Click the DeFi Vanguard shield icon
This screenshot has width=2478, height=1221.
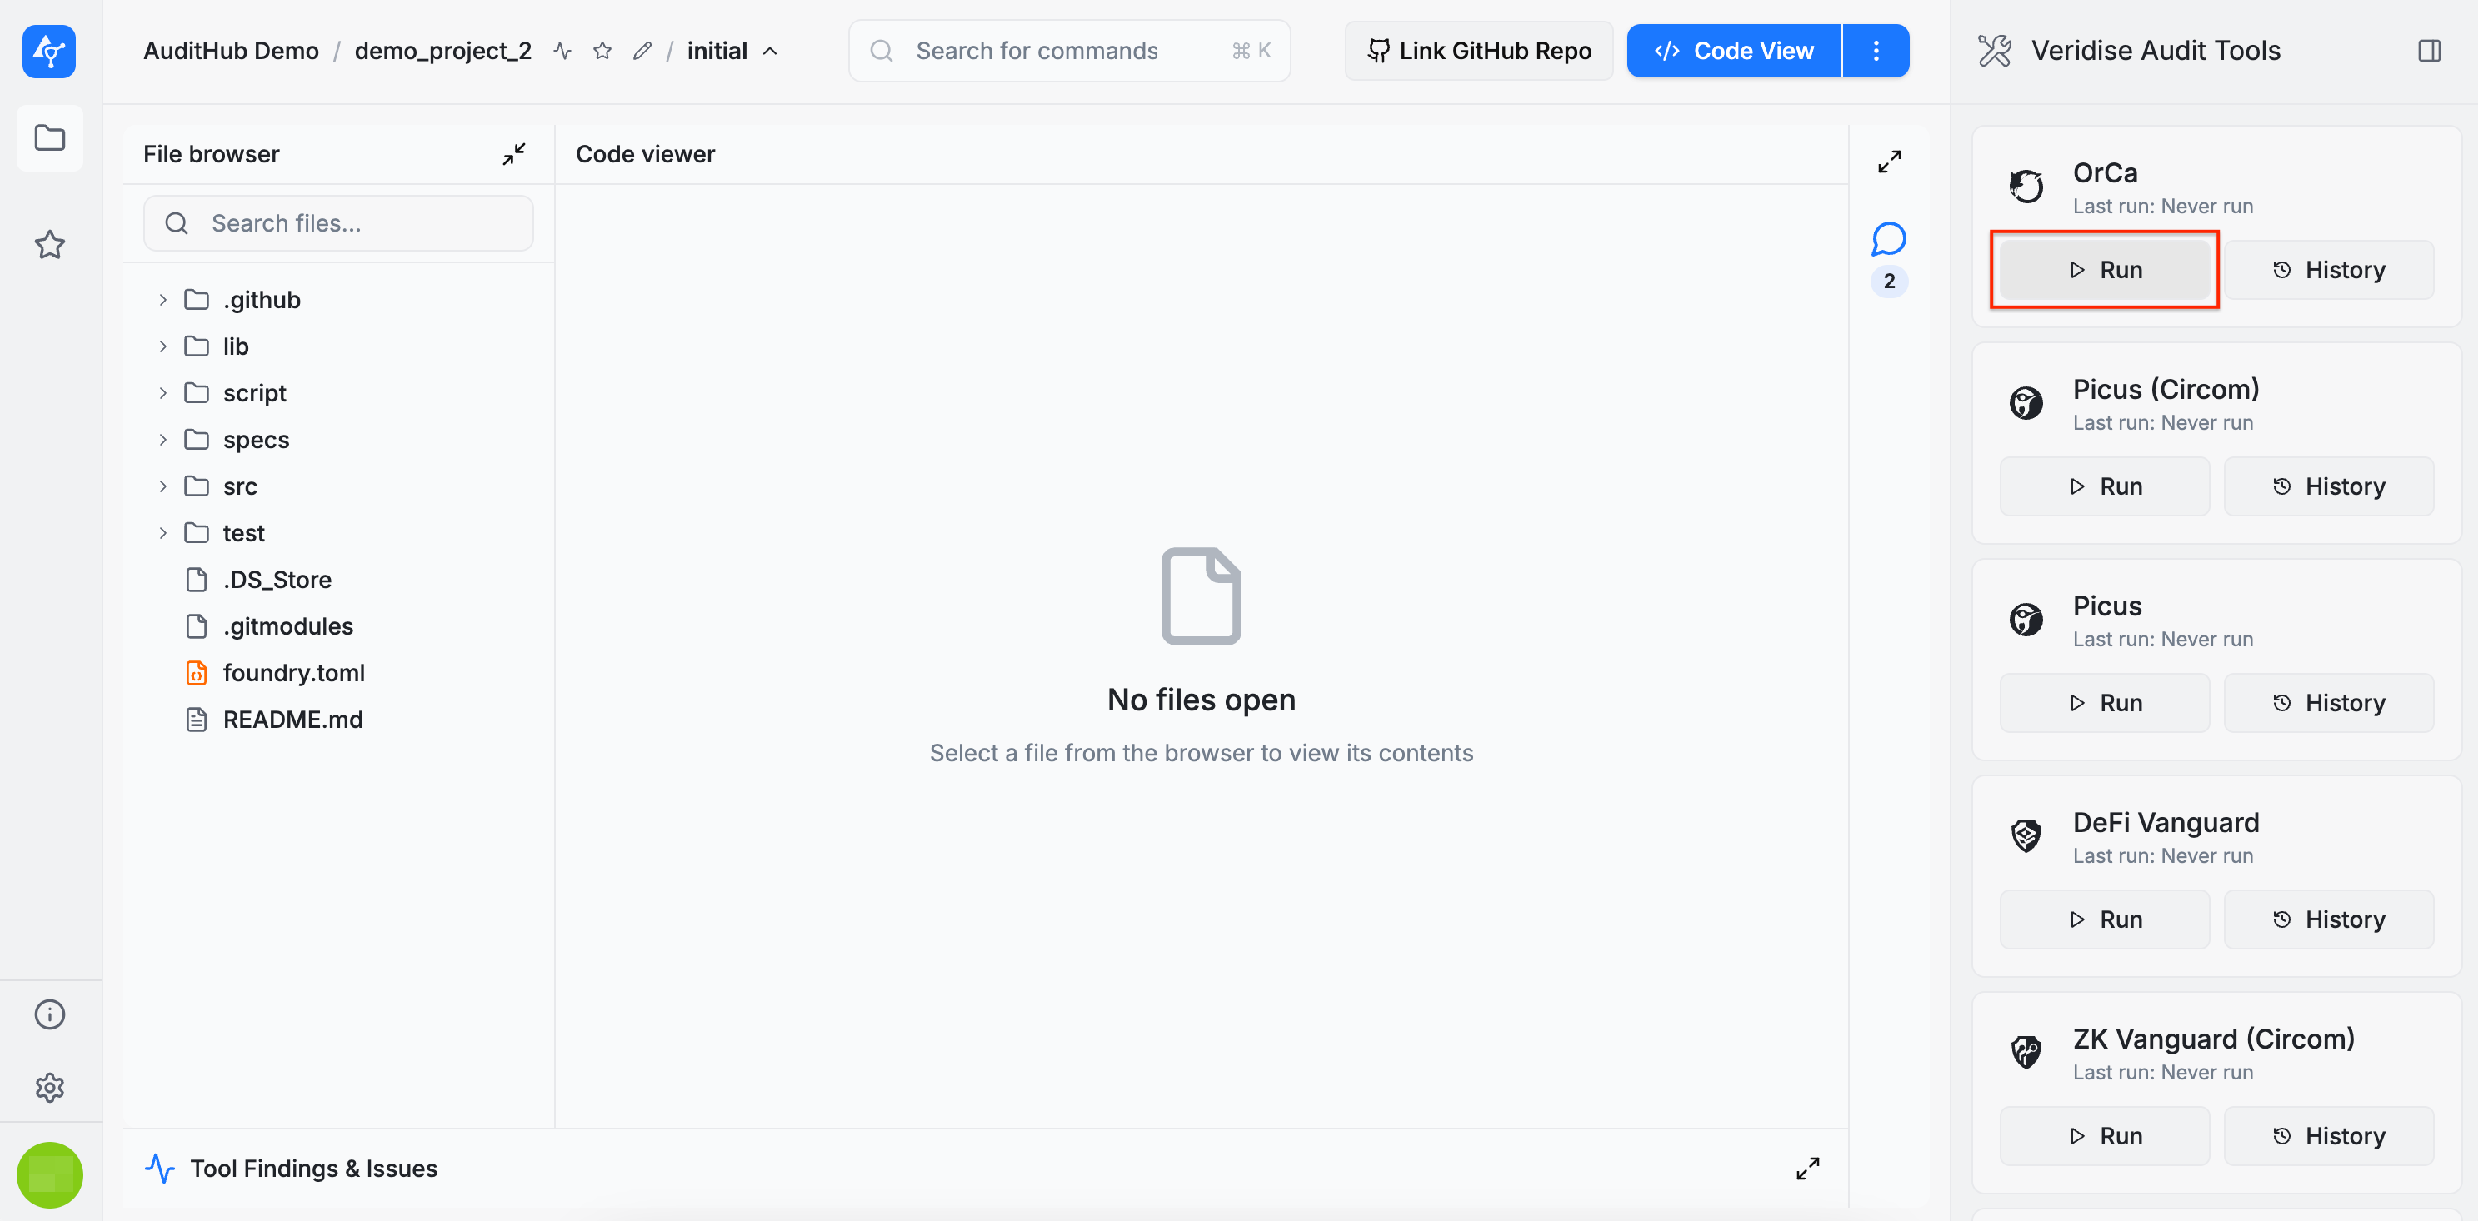click(2026, 835)
